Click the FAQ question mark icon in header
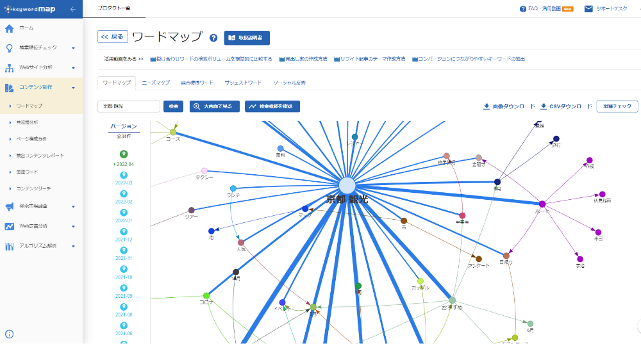This screenshot has width=641, height=344. (x=523, y=9)
